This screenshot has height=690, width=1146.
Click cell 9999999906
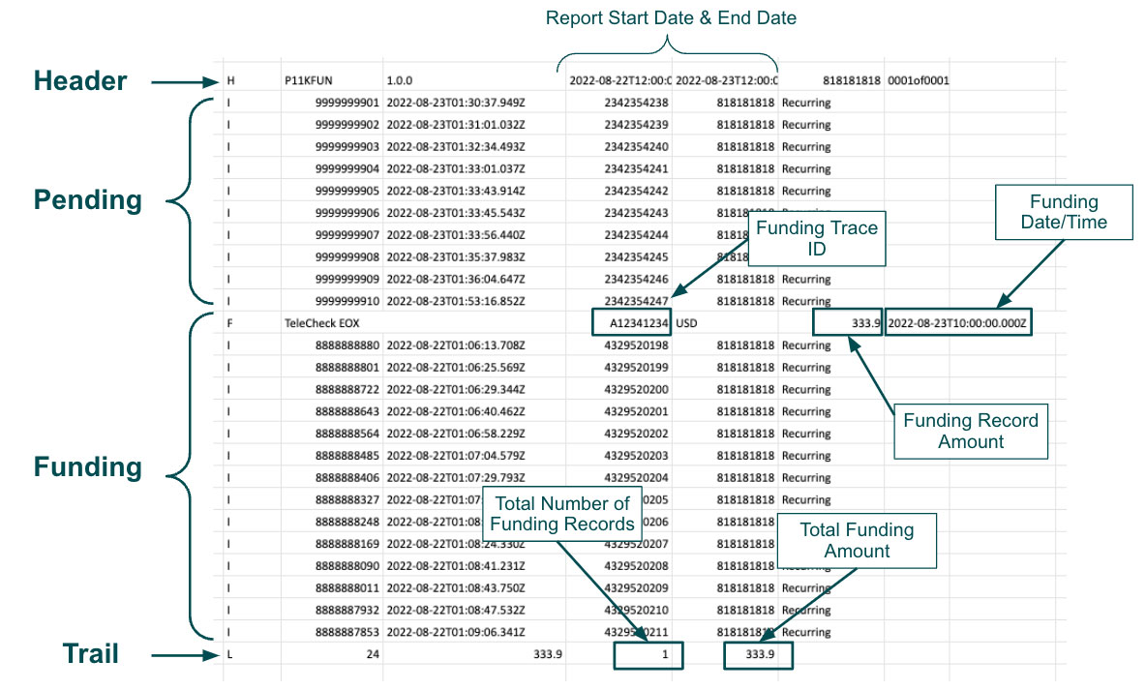(x=347, y=213)
